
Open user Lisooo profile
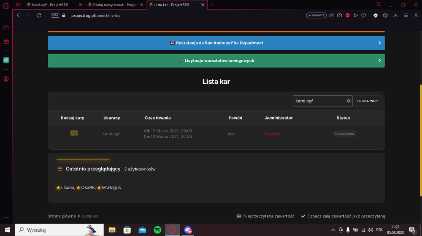click(68, 188)
